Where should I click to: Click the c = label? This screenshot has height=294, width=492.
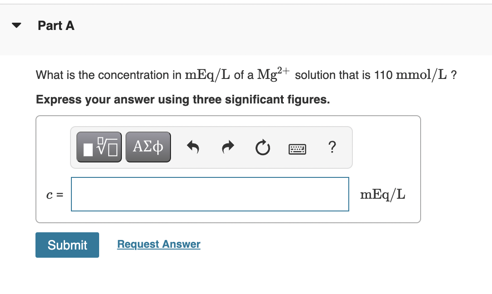click(54, 195)
